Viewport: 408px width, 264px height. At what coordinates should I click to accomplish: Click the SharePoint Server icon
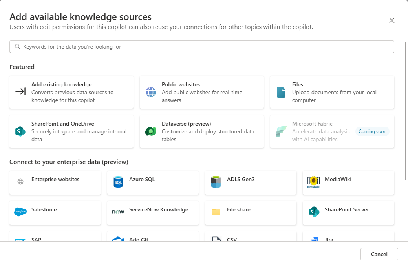314,212
